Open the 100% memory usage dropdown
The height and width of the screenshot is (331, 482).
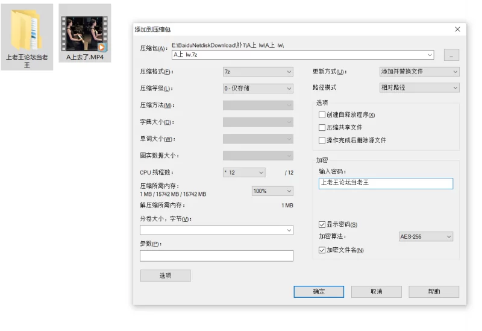[272, 191]
